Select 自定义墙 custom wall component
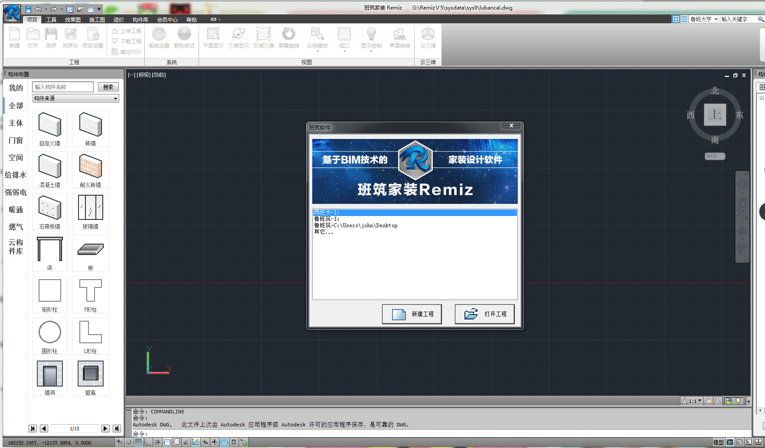The height and width of the screenshot is (448, 765). coord(50,129)
